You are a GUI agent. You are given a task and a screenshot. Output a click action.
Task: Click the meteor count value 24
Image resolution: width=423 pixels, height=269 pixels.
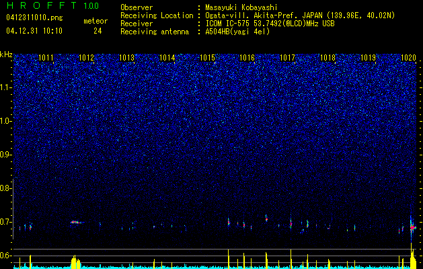pos(98,31)
